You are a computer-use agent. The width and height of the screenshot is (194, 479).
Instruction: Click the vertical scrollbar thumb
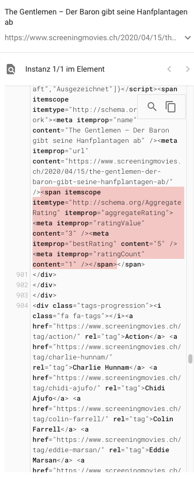(x=190, y=359)
